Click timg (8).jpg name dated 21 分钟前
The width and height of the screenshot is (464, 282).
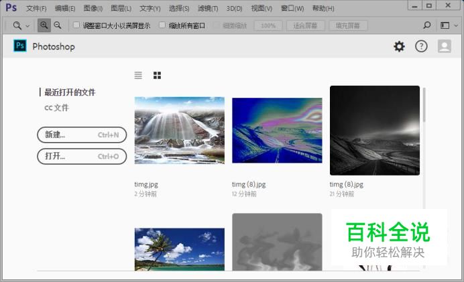[347, 184]
